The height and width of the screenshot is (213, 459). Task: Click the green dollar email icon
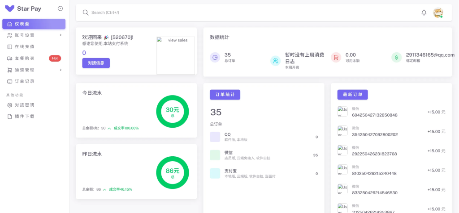pos(396,57)
